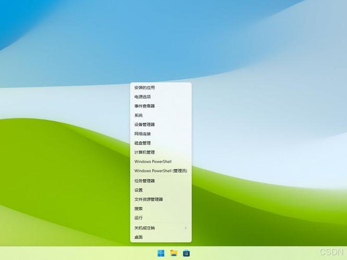Image resolution: width=347 pixels, height=260 pixels.
Task: Choose 事件查看器 menu entry
Action: [x=161, y=106]
